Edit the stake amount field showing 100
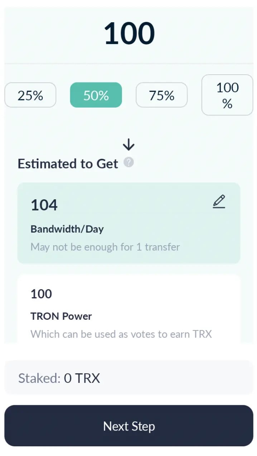Image resolution: width=257 pixels, height=456 pixels. coord(129,34)
